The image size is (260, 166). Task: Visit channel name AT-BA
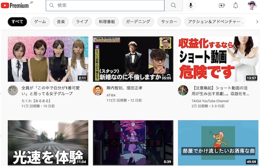pyautogui.click(x=111, y=95)
